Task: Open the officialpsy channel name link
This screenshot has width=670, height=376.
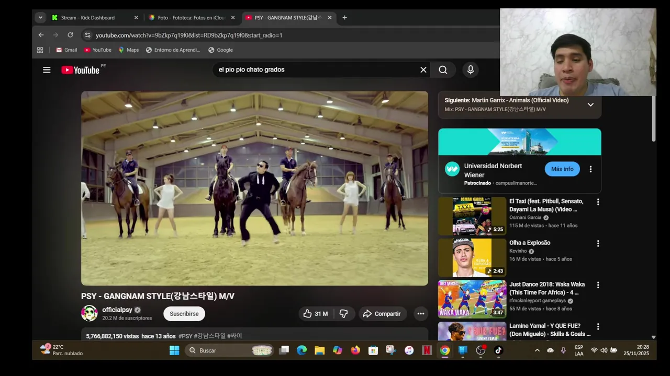Action: click(x=117, y=310)
